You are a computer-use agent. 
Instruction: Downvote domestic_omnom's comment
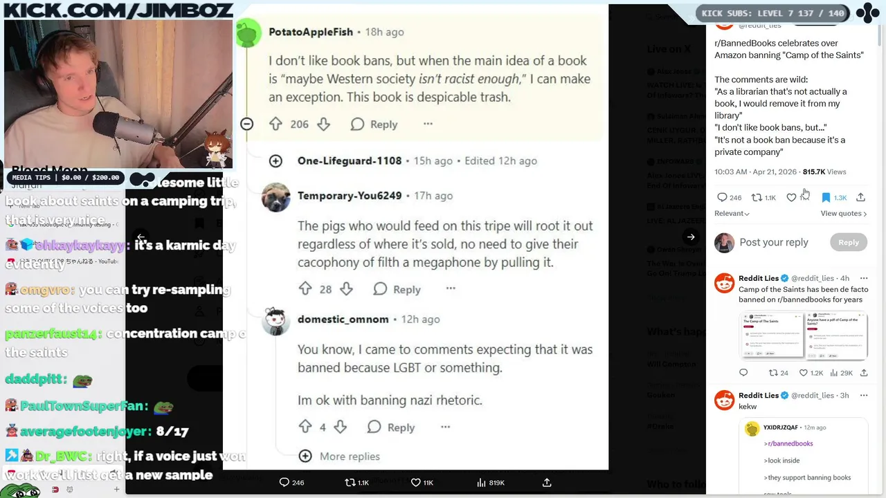click(x=340, y=427)
